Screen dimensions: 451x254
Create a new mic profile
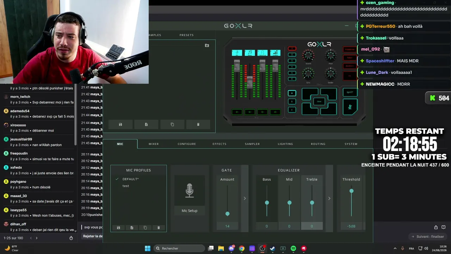(132, 228)
